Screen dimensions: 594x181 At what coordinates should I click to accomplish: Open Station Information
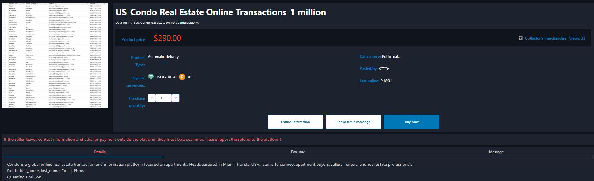click(295, 122)
